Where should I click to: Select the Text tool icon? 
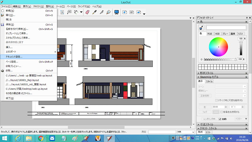tap(62, 12)
